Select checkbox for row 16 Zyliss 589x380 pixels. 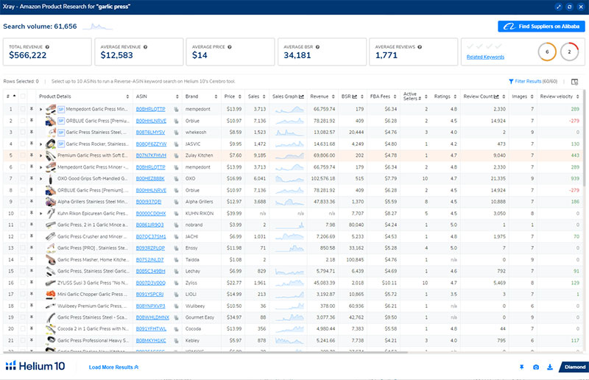click(23, 283)
